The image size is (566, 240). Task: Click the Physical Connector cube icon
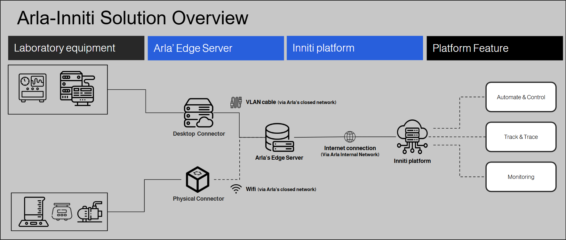point(198,180)
